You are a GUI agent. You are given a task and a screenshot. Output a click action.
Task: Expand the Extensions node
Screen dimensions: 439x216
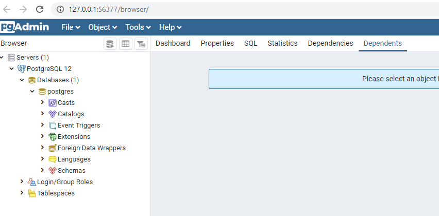[43, 136]
